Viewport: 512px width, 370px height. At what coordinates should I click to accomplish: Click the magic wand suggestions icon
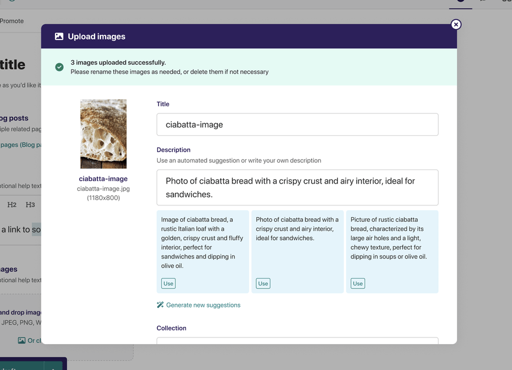160,305
